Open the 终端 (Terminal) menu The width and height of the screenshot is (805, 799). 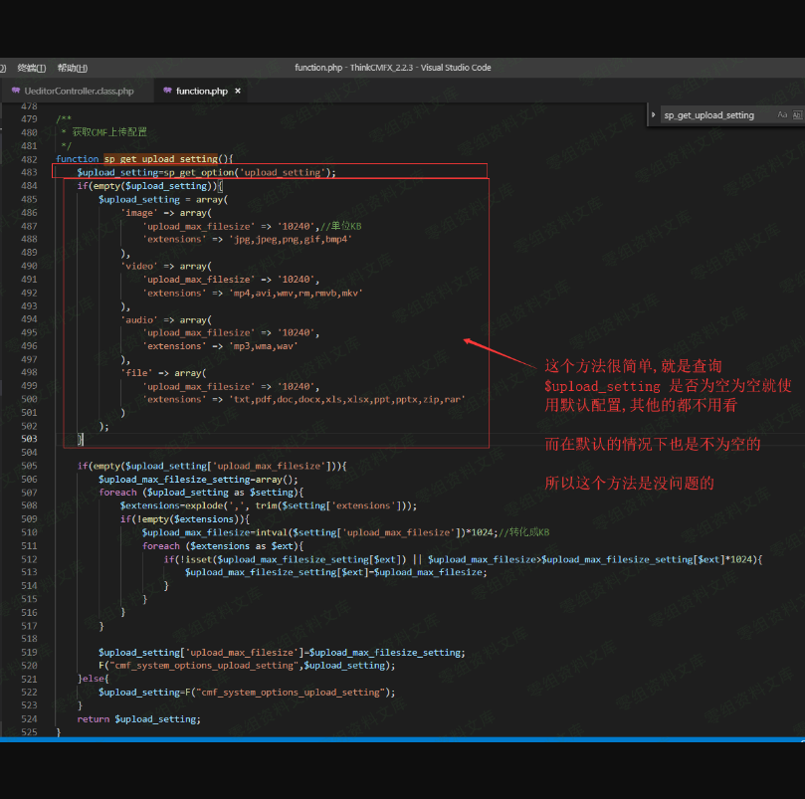click(x=32, y=68)
